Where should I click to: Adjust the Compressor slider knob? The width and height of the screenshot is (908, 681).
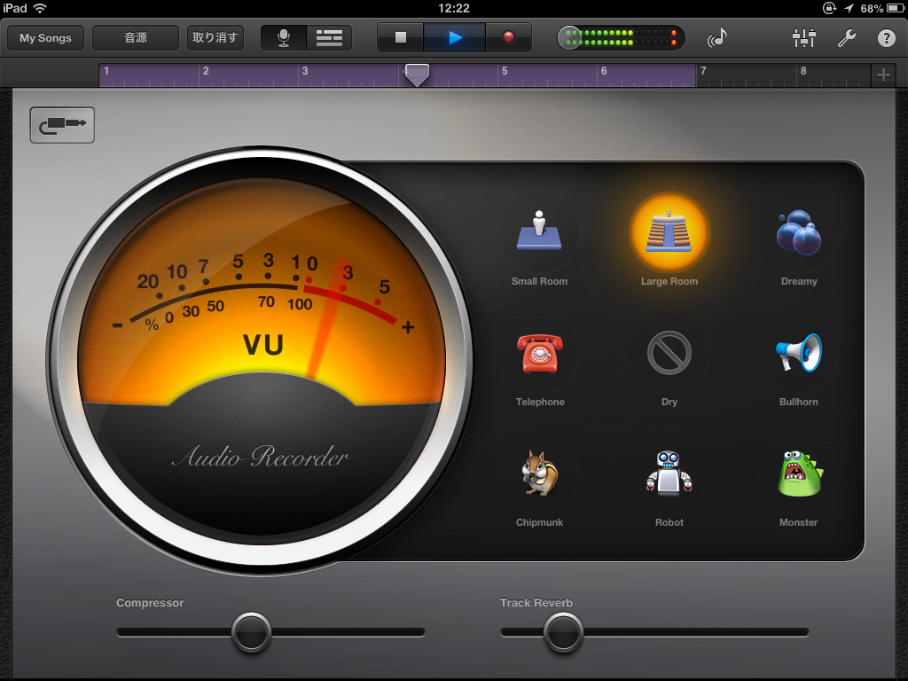coord(251,632)
